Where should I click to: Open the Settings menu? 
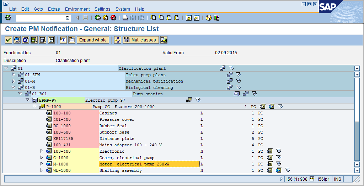[x=102, y=9]
